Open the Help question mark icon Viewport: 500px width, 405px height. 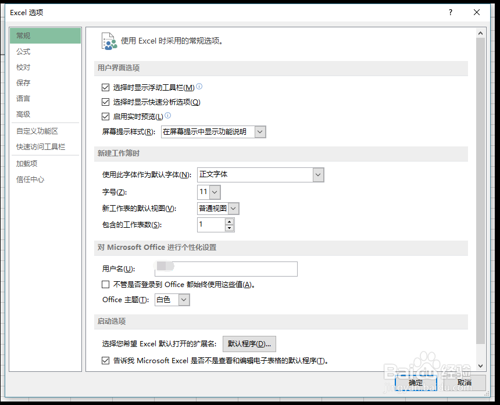tap(451, 12)
